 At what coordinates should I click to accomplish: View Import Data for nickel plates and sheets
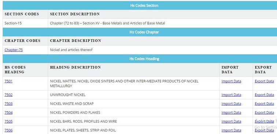231,130
